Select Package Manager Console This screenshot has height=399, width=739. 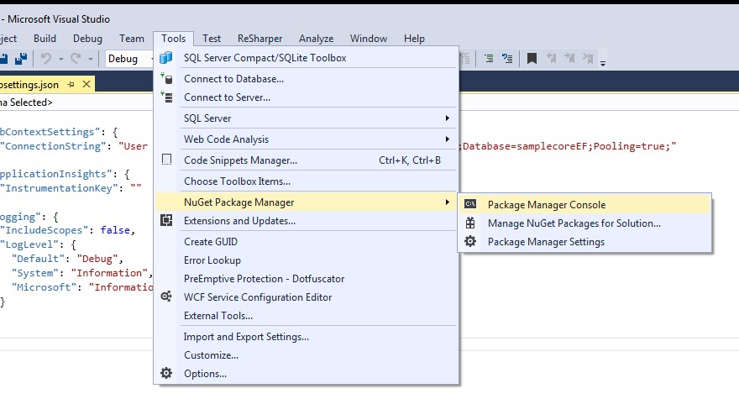[546, 205]
